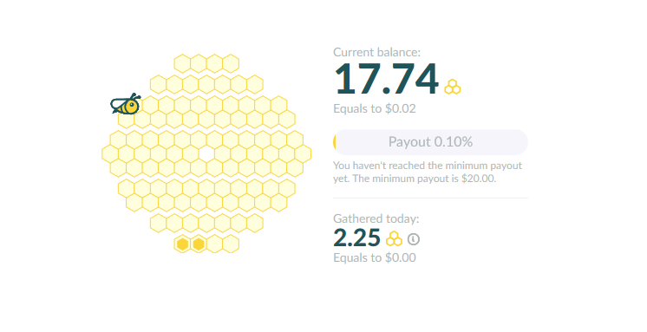Click the minimum payout $20.00 notice text
The width and height of the screenshot is (647, 332).
[x=428, y=172]
